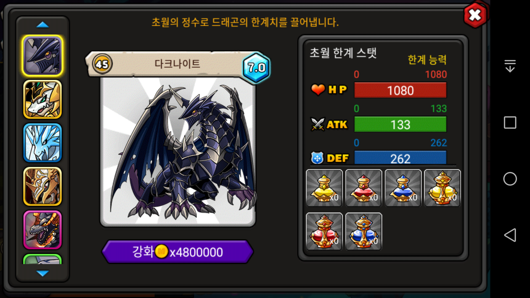This screenshot has height=298, width=530.
Task: Expand dragon list upward with blue arrow
Action: pyautogui.click(x=43, y=25)
